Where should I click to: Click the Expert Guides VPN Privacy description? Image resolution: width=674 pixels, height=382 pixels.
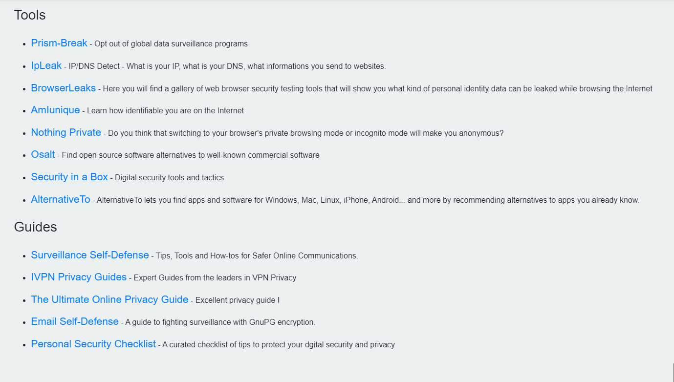[x=215, y=278]
